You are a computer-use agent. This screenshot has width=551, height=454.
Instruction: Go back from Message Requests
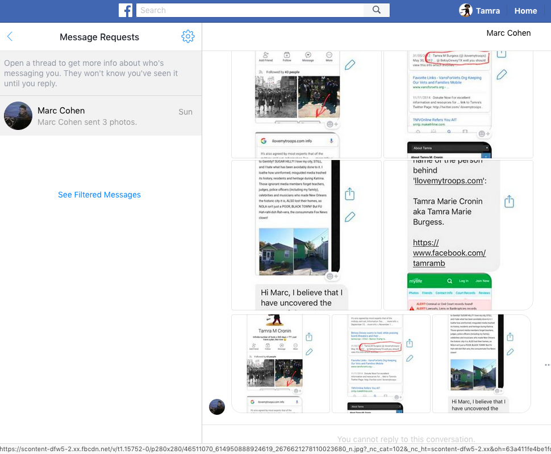pyautogui.click(x=10, y=36)
